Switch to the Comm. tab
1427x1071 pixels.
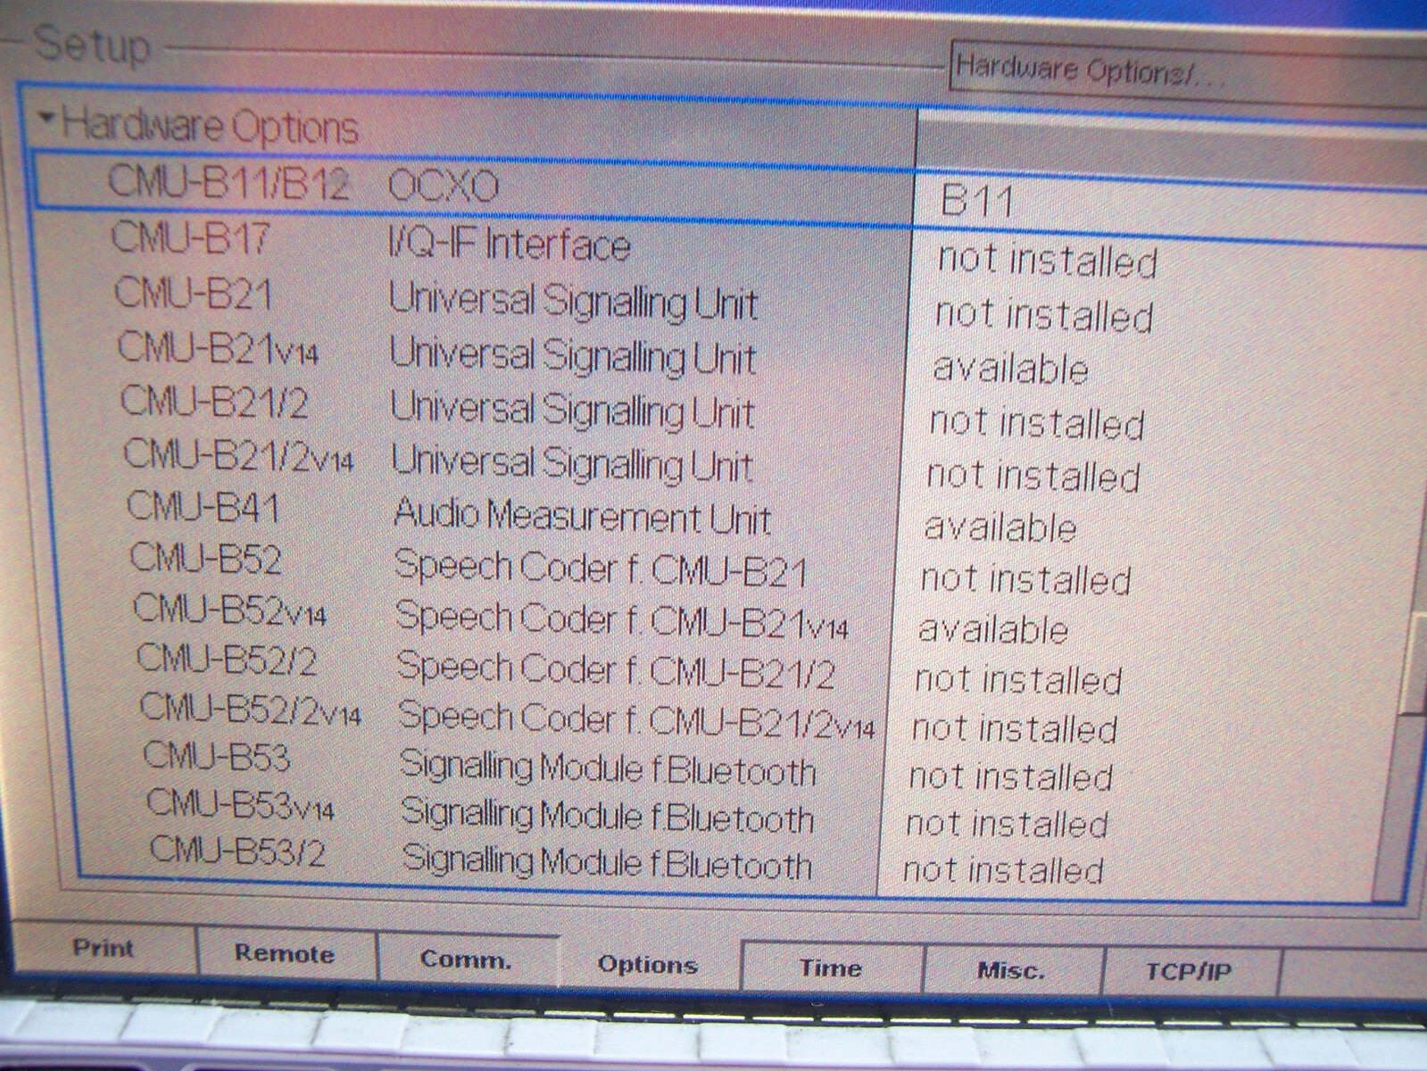tap(466, 960)
